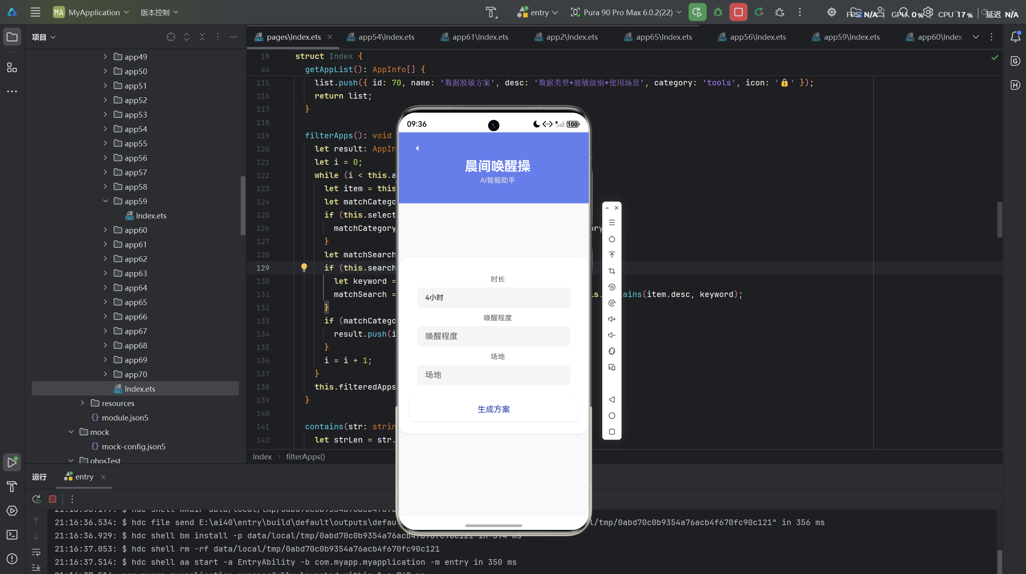1026x574 pixels.
Task: Click the Index breadcrumb
Action: [x=262, y=457]
